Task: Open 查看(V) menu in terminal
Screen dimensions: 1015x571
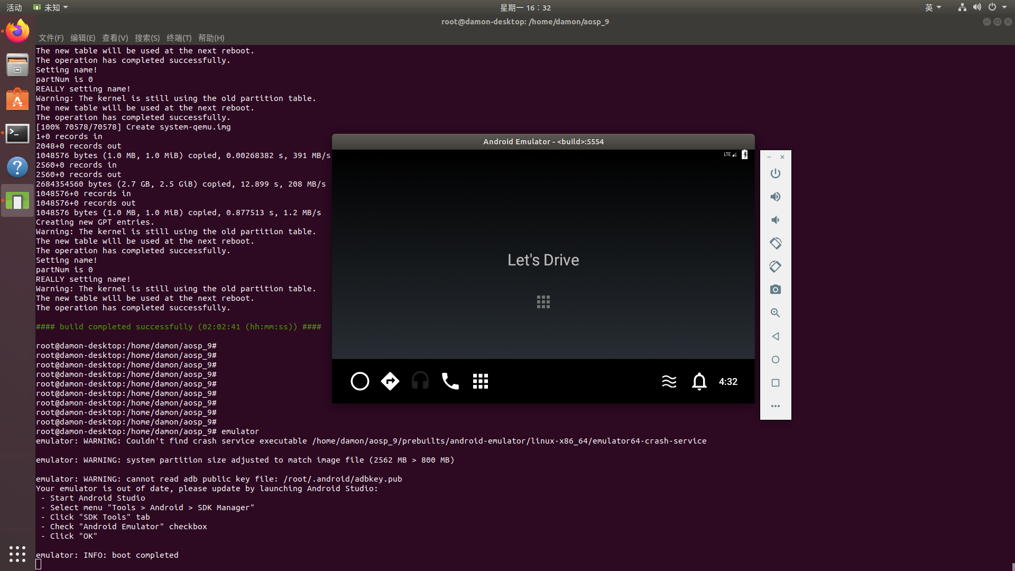Action: [115, 38]
